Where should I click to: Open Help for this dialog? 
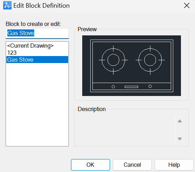coord(174,165)
